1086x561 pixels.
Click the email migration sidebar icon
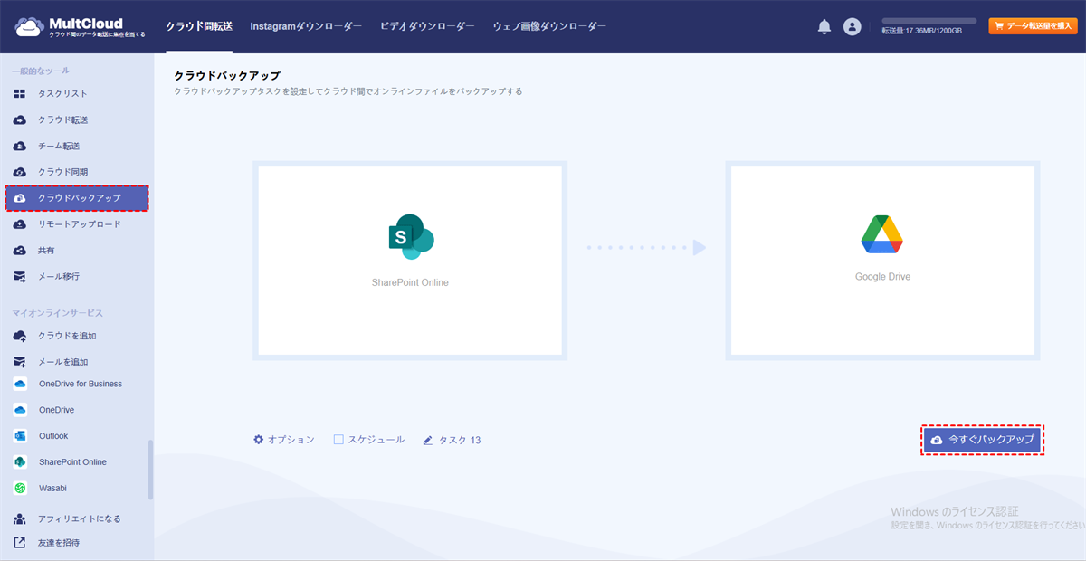pos(20,277)
